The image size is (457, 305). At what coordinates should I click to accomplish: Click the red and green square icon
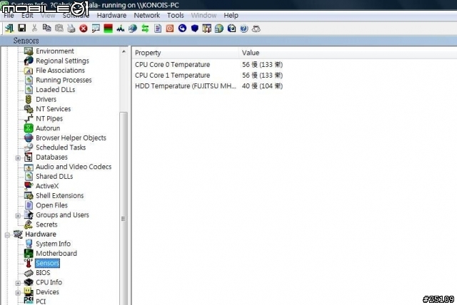tap(108, 29)
